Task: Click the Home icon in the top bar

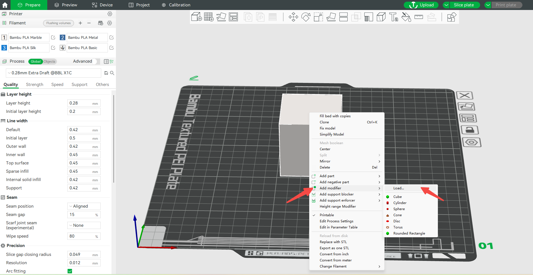Action: [5, 5]
